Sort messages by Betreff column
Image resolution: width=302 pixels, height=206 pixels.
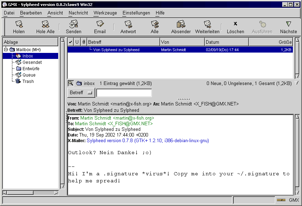123,42
